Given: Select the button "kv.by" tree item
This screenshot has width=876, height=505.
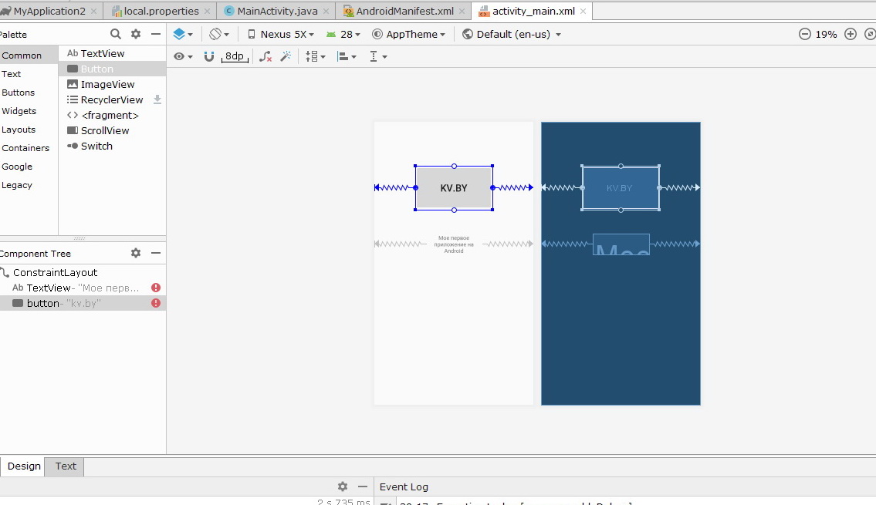Looking at the screenshot, I should 83,303.
